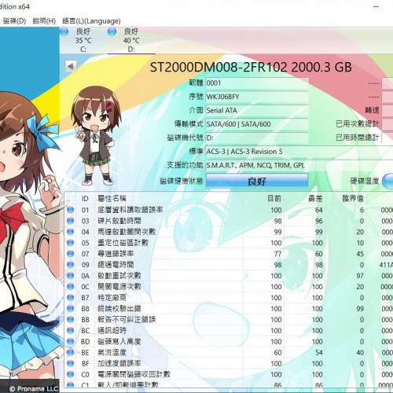Click the small chibi Shizuku character image

[x=96, y=135]
